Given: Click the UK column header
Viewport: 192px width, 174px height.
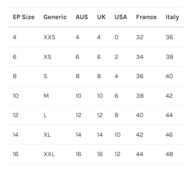Looking at the screenshot, I should 101,17.
